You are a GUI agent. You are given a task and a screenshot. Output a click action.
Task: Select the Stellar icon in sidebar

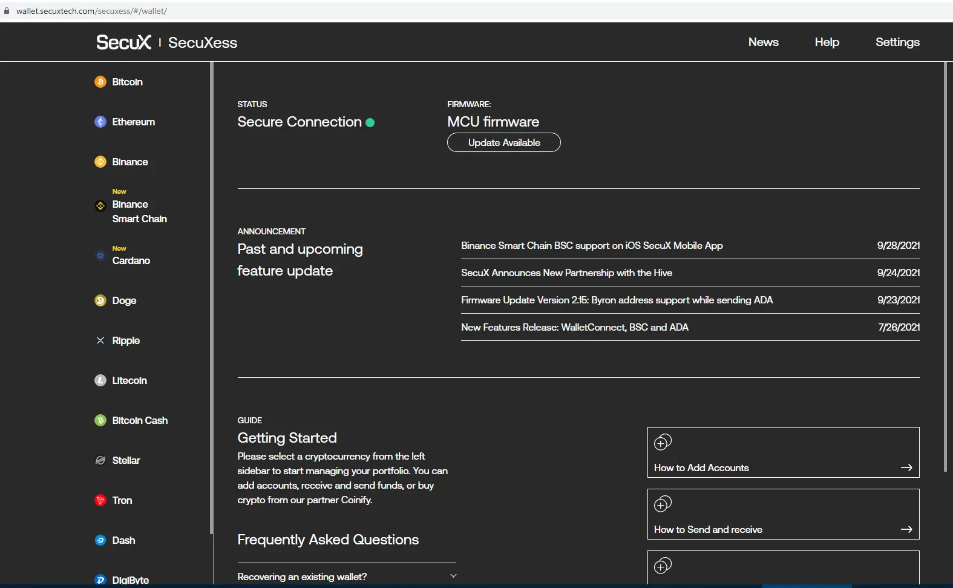tap(100, 460)
